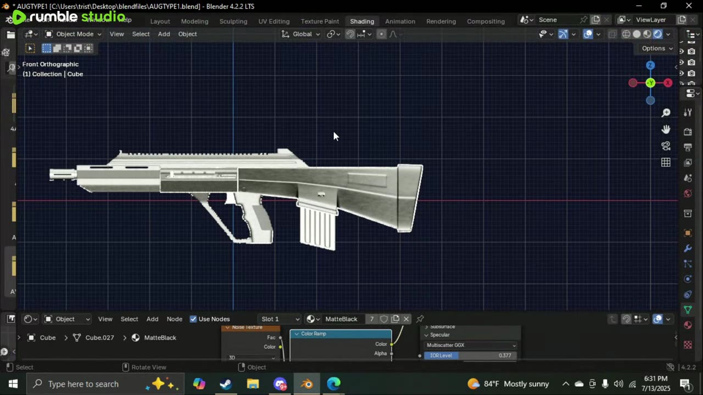Select the hand pan view icon

(666, 129)
